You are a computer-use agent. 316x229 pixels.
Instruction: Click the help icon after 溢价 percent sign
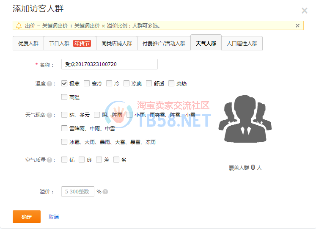pos(105,192)
